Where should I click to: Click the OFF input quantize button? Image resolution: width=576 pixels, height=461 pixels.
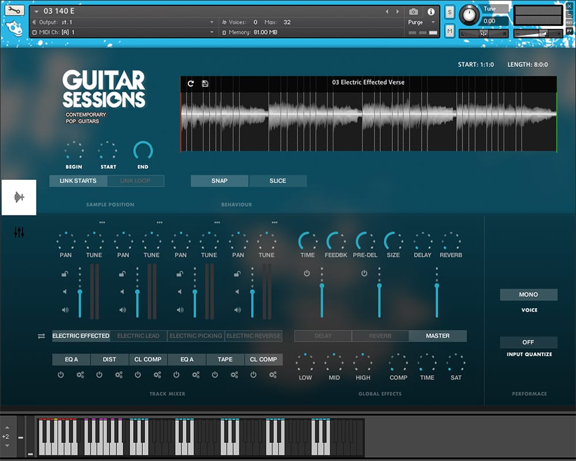(x=528, y=342)
